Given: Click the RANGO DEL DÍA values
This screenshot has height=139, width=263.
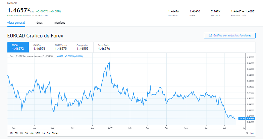Looking at the screenshot, I should 243,11.
